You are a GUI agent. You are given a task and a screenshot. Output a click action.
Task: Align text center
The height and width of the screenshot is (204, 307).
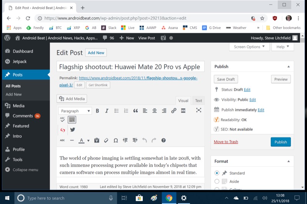coord(155,111)
